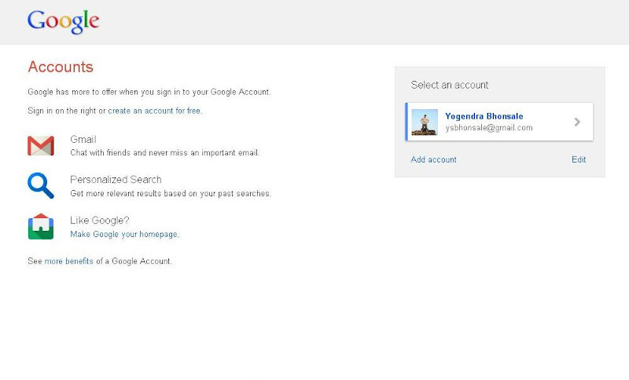Click the Get more relevant results description
Screen dimensions: 629x380
point(170,193)
